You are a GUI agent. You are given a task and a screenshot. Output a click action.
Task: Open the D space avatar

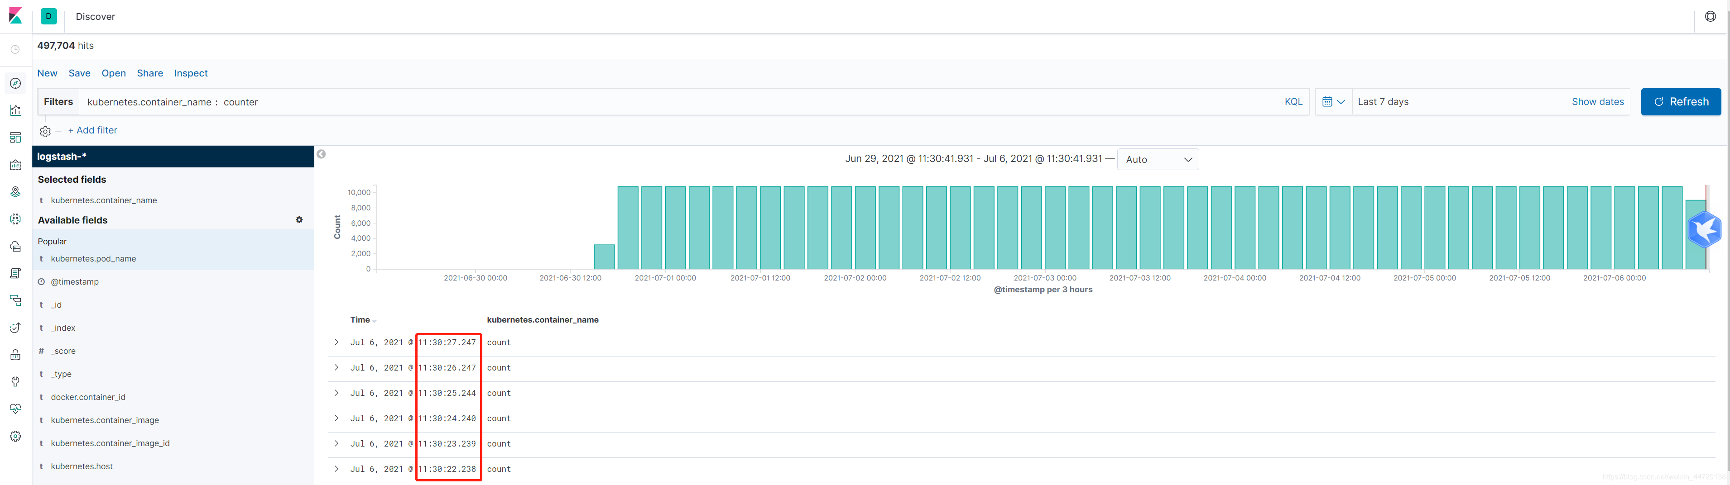click(x=48, y=16)
